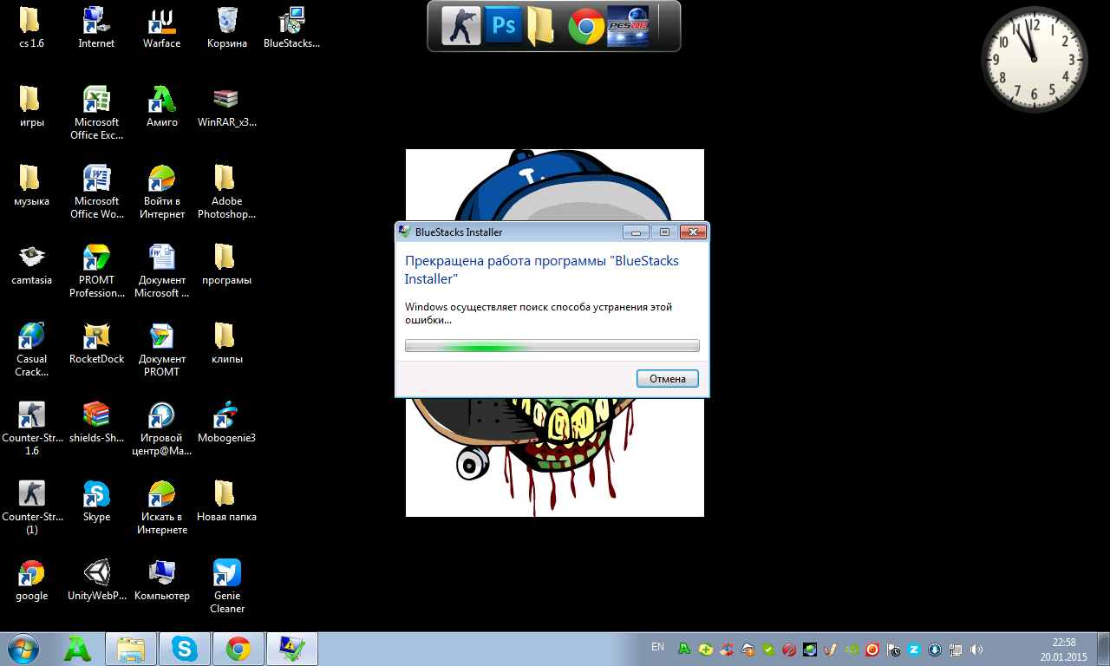This screenshot has width=1110, height=666.
Task: Select the Компьютер desktop icon
Action: tap(162, 580)
